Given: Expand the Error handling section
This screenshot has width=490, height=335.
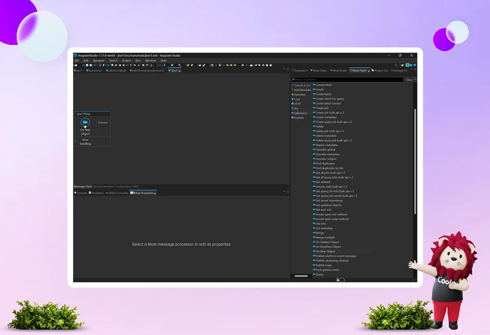Looking at the screenshot, I should [x=76, y=142].
